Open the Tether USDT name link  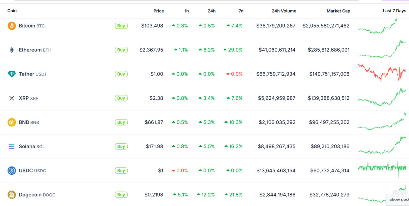click(x=27, y=74)
